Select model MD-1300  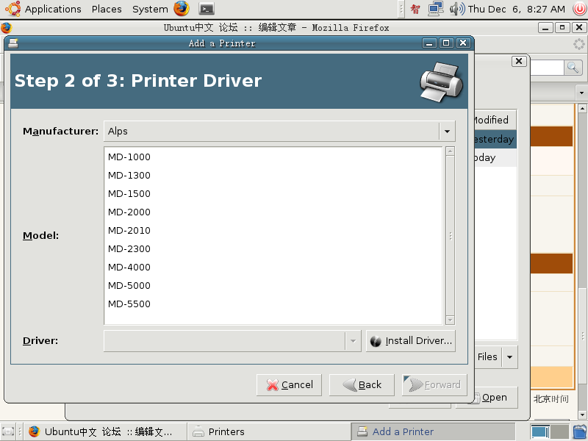click(273, 175)
